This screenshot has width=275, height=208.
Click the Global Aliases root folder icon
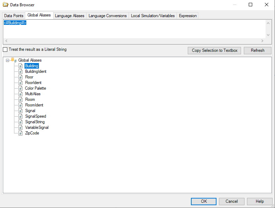[14, 60]
